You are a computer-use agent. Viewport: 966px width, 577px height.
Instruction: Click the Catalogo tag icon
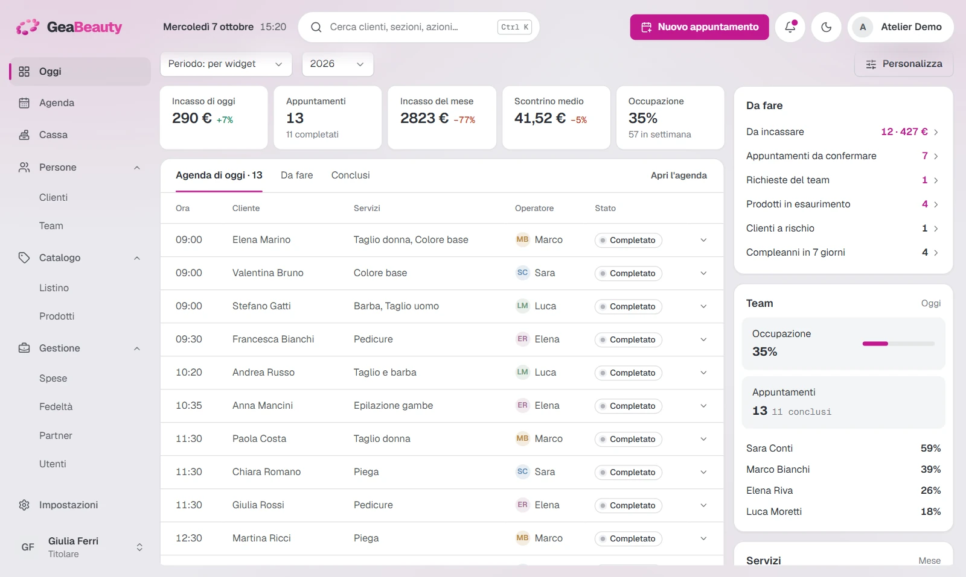(24, 258)
